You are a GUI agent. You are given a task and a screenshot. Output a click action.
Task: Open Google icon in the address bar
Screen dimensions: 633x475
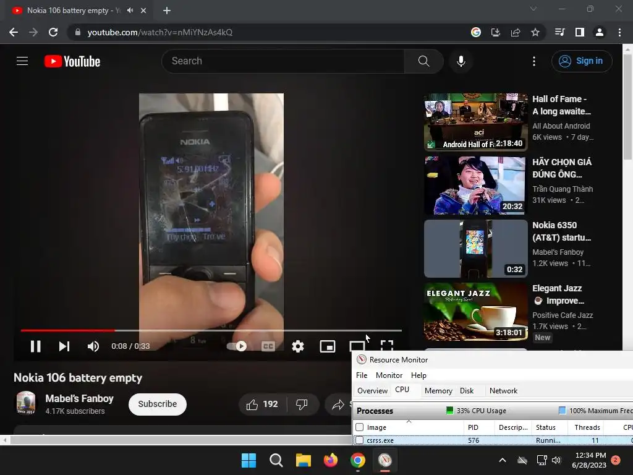[476, 32]
